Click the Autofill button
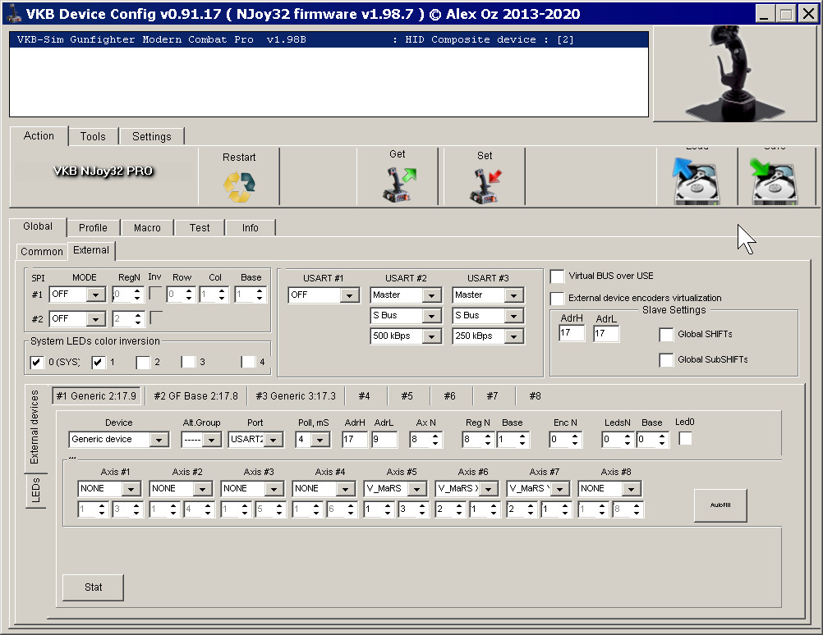This screenshot has width=823, height=635. (x=720, y=505)
